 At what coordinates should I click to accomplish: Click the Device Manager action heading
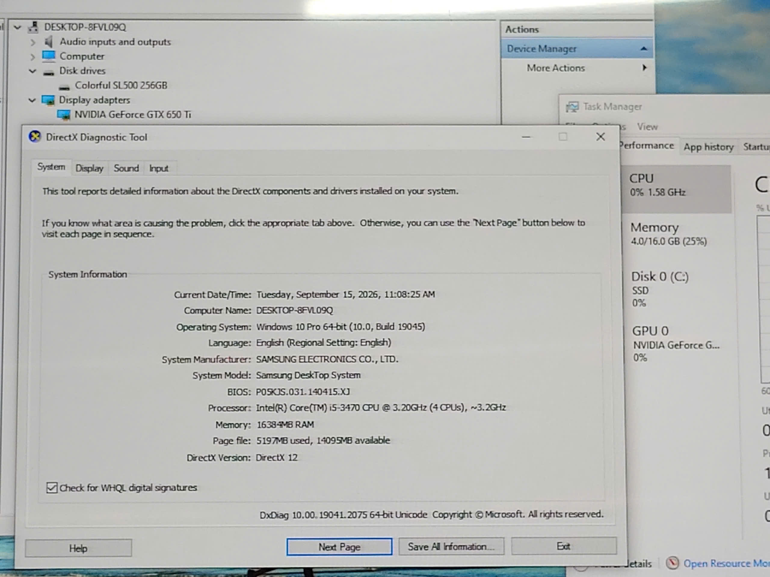pyautogui.click(x=577, y=49)
